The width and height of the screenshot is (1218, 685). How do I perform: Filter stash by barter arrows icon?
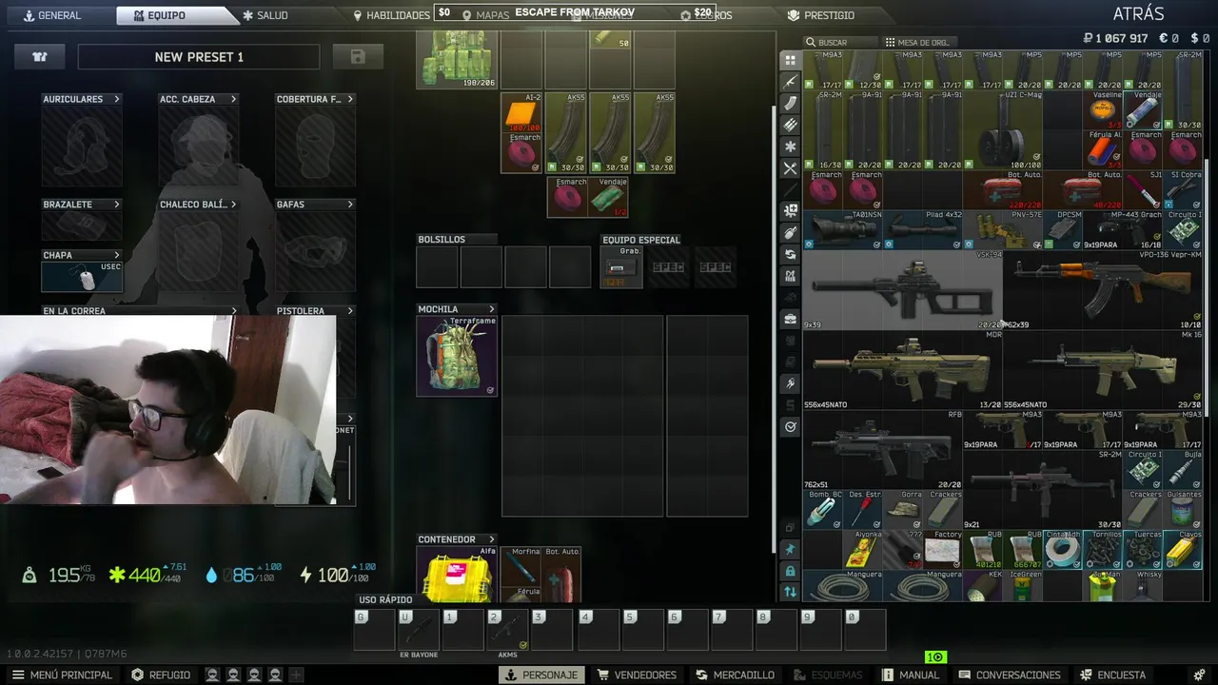tap(790, 254)
